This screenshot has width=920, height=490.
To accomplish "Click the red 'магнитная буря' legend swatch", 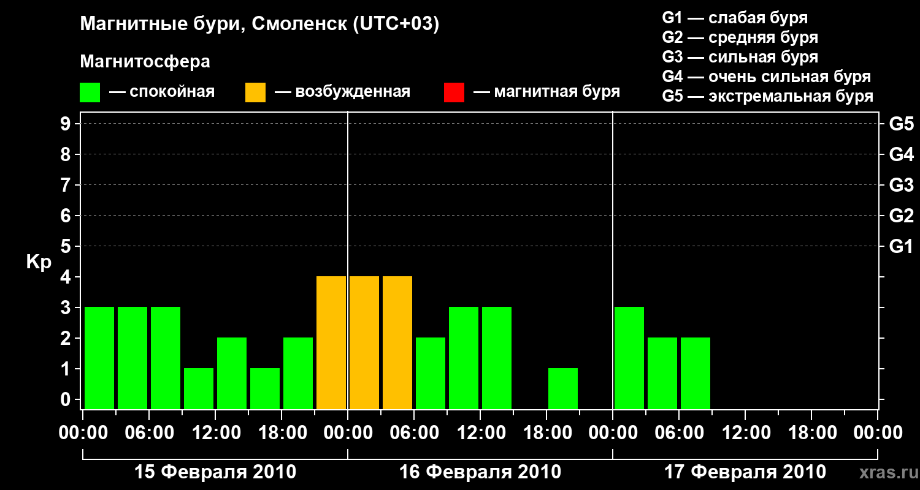I will click(x=454, y=92).
